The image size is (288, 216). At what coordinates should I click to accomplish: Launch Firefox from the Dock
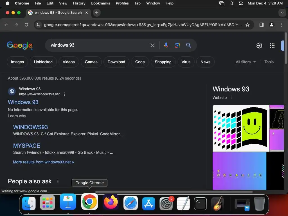pos(111,202)
